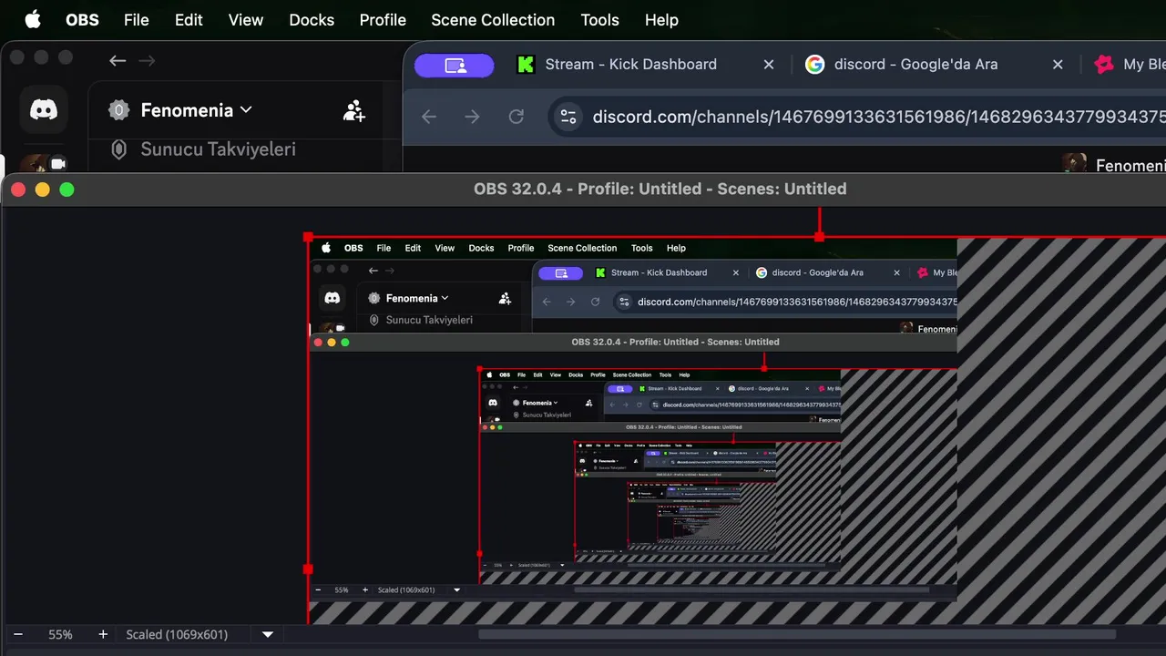Open Sunucu Takviyeleri in Discord sidebar

click(218, 149)
